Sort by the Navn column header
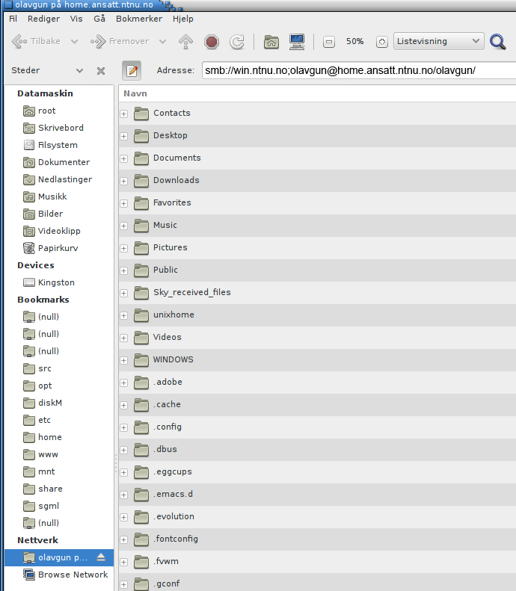 click(x=317, y=93)
